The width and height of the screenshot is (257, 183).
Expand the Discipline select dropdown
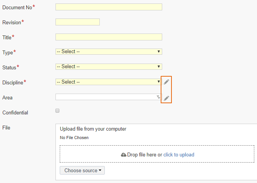point(109,82)
